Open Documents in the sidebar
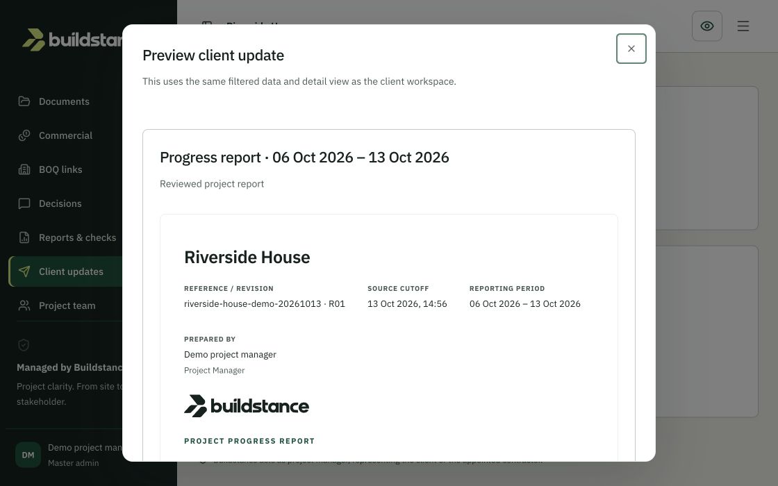This screenshot has height=486, width=778. 65,101
